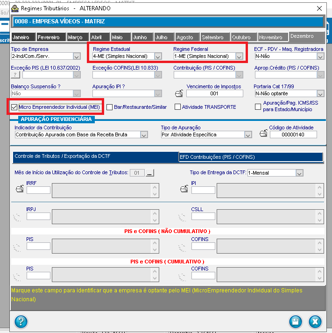Click the IRRF code input field
332x333 pixels.
point(38,190)
